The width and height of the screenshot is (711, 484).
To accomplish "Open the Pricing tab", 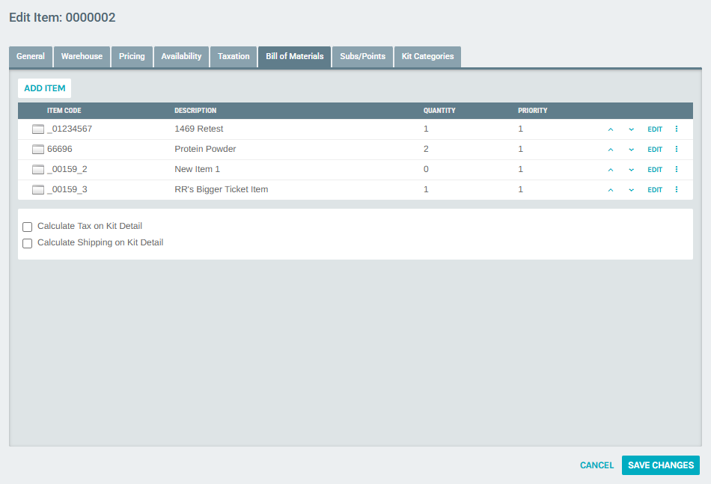I will pyautogui.click(x=132, y=56).
